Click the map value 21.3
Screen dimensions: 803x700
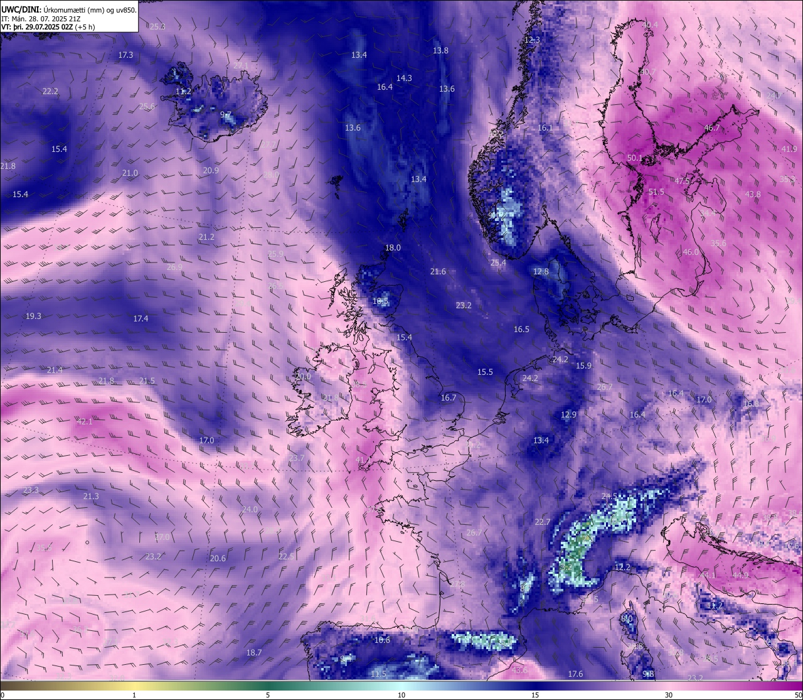[x=91, y=497]
